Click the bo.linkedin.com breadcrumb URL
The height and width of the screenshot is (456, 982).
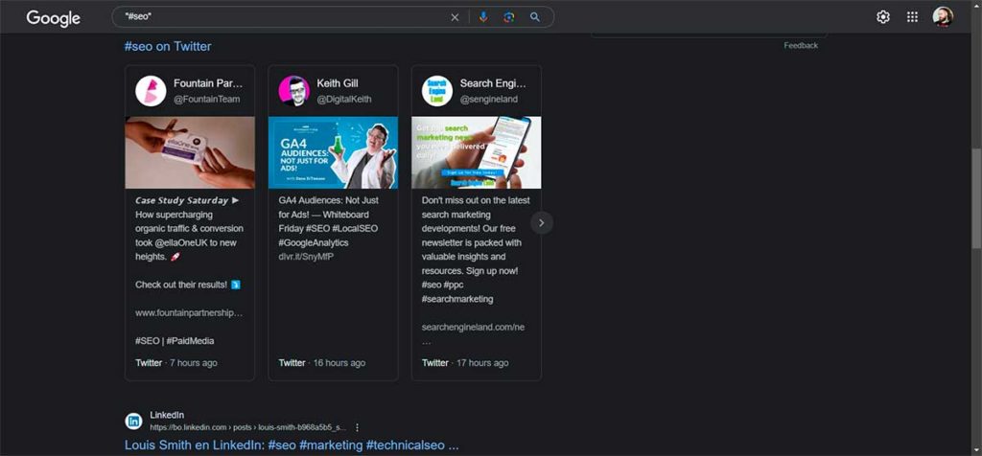pos(247,428)
